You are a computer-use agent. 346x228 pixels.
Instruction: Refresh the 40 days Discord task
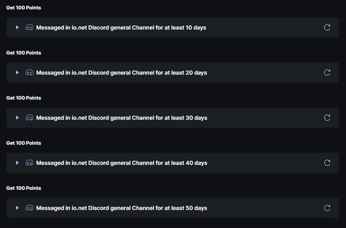(x=327, y=163)
